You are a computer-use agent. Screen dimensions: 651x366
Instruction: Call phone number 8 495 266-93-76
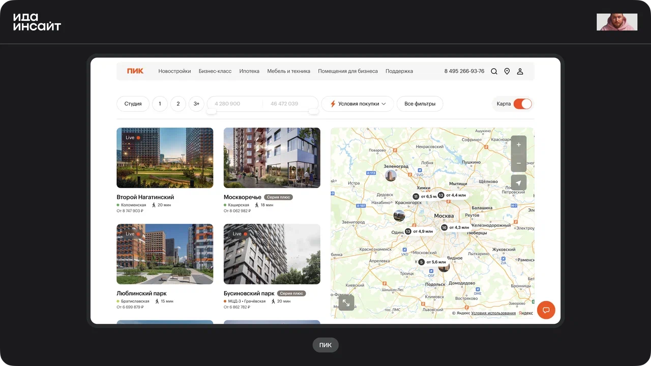(464, 71)
